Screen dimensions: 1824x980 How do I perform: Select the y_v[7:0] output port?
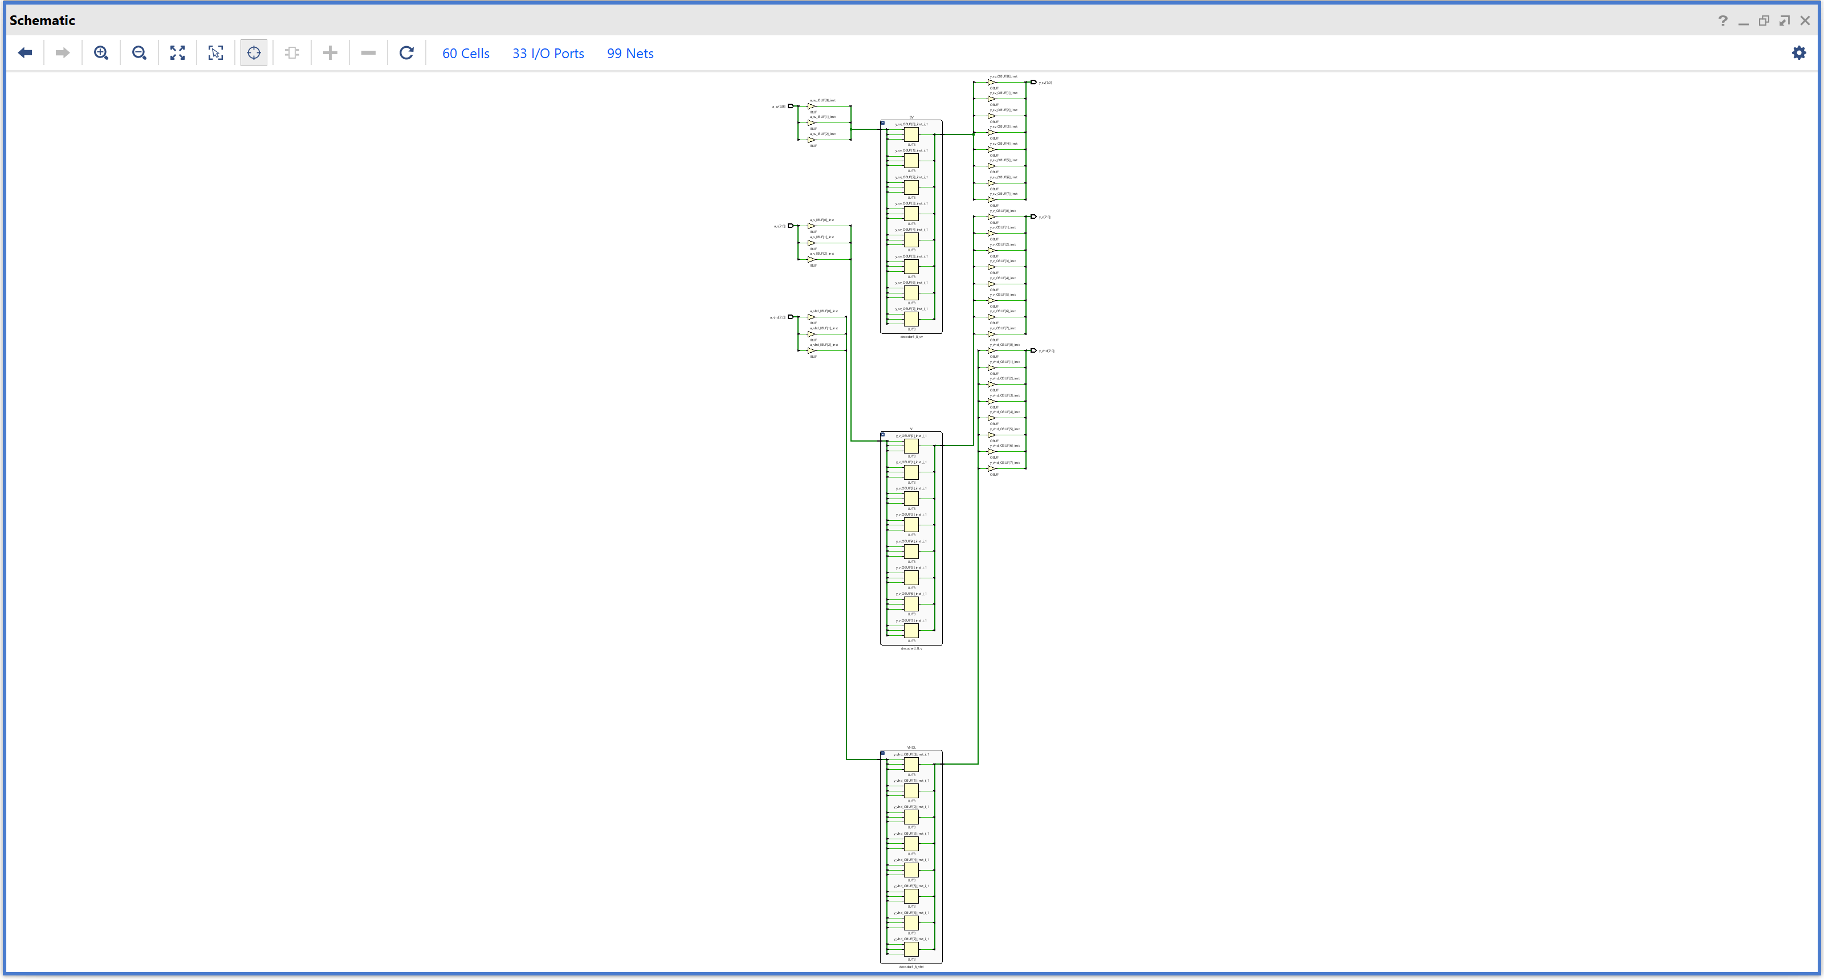click(1034, 217)
